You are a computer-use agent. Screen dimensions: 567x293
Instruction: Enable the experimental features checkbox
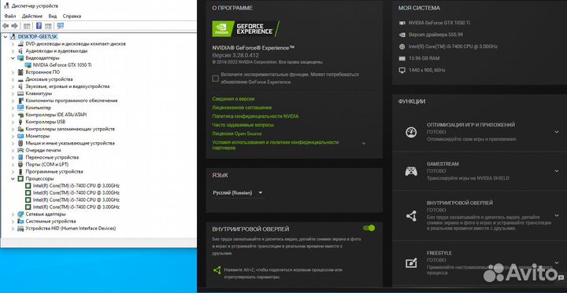coord(216,79)
